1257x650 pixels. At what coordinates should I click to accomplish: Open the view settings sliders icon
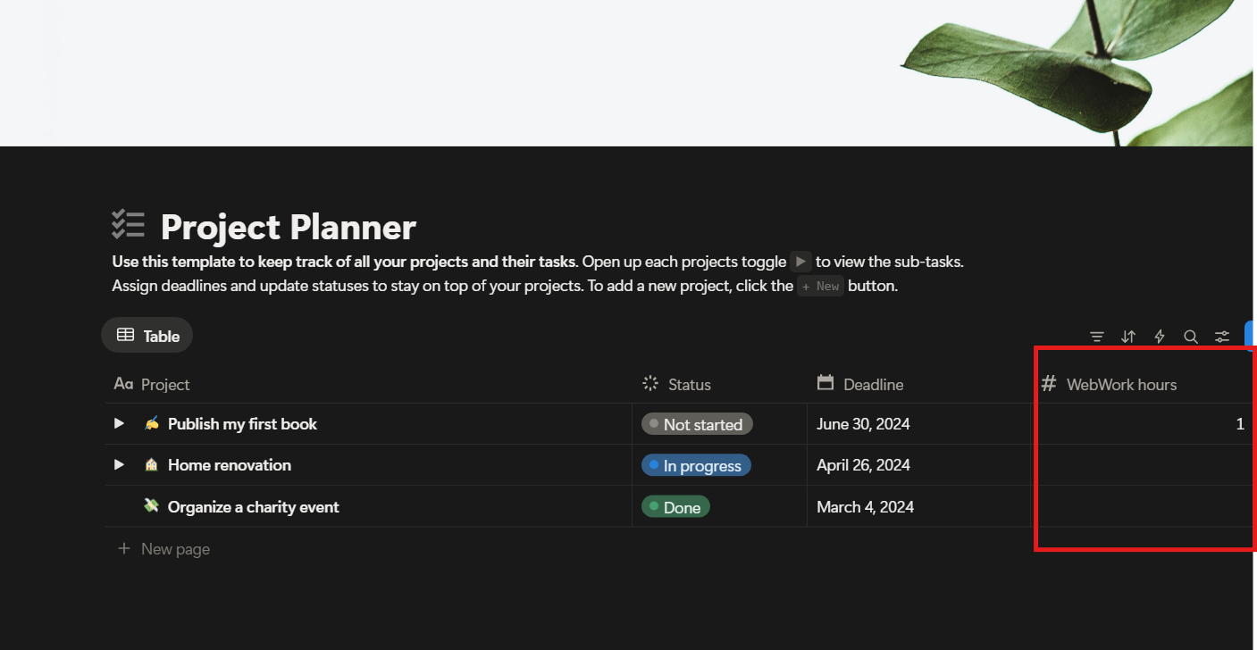1222,337
